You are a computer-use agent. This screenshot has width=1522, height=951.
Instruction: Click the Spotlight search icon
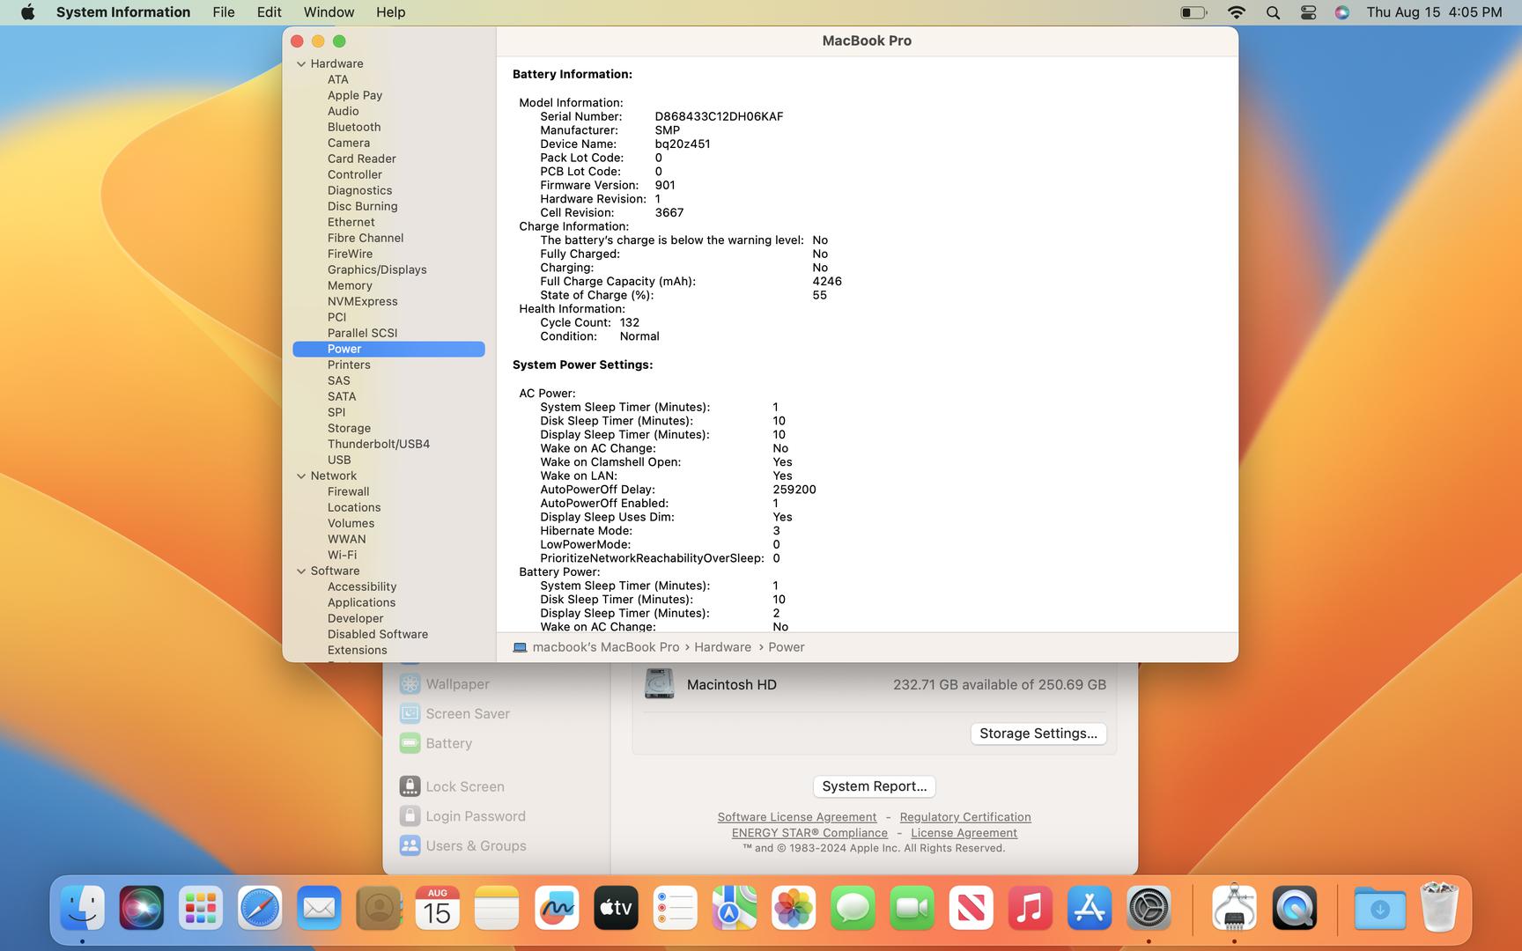click(x=1273, y=12)
